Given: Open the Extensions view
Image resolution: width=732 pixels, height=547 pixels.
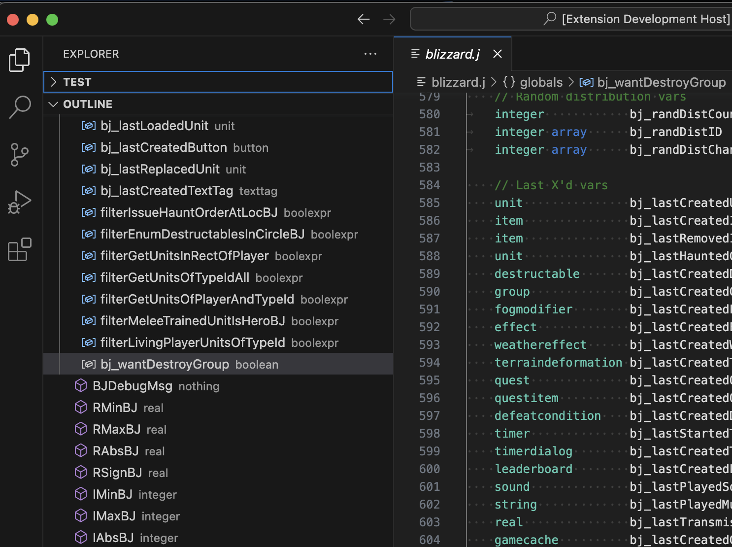Looking at the screenshot, I should pyautogui.click(x=20, y=249).
